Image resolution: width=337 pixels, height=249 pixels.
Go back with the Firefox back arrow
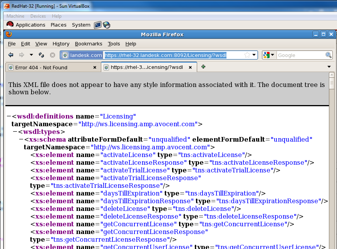point(10,55)
